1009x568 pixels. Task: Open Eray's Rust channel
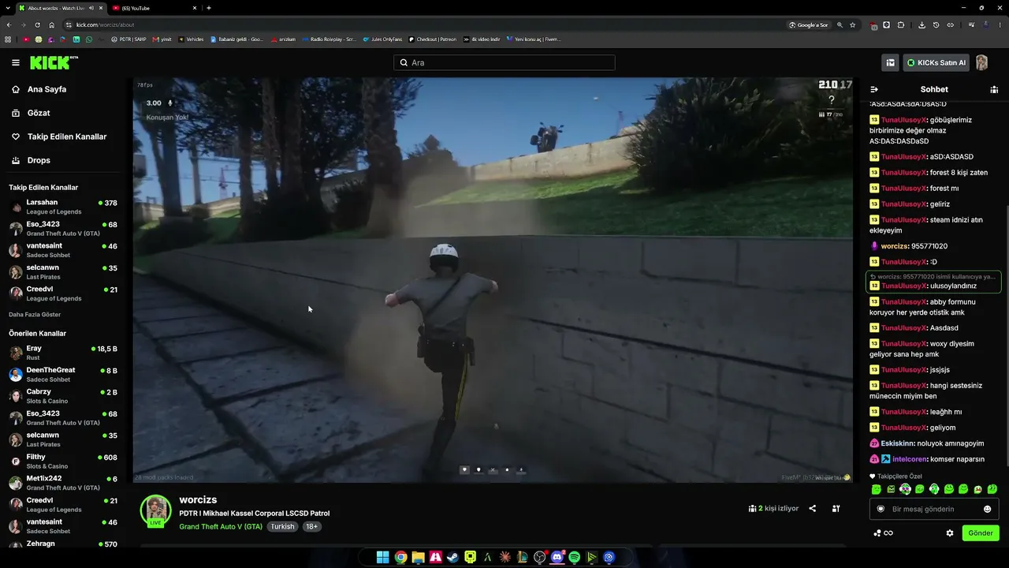pos(63,353)
